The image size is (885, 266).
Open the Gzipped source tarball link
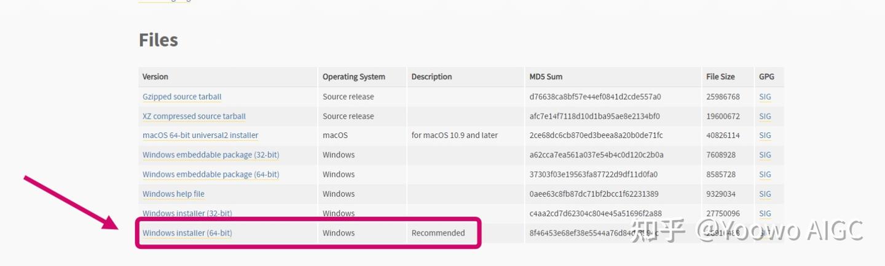[x=182, y=97]
